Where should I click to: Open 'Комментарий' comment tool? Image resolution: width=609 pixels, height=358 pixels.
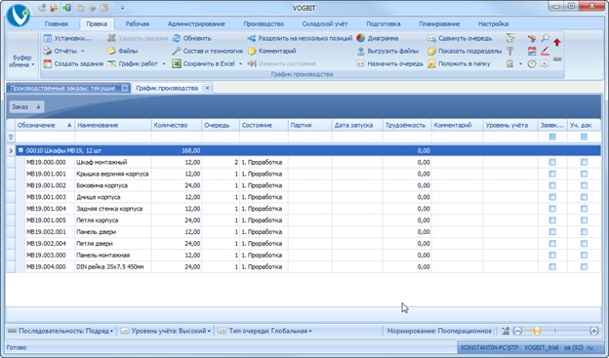click(272, 51)
